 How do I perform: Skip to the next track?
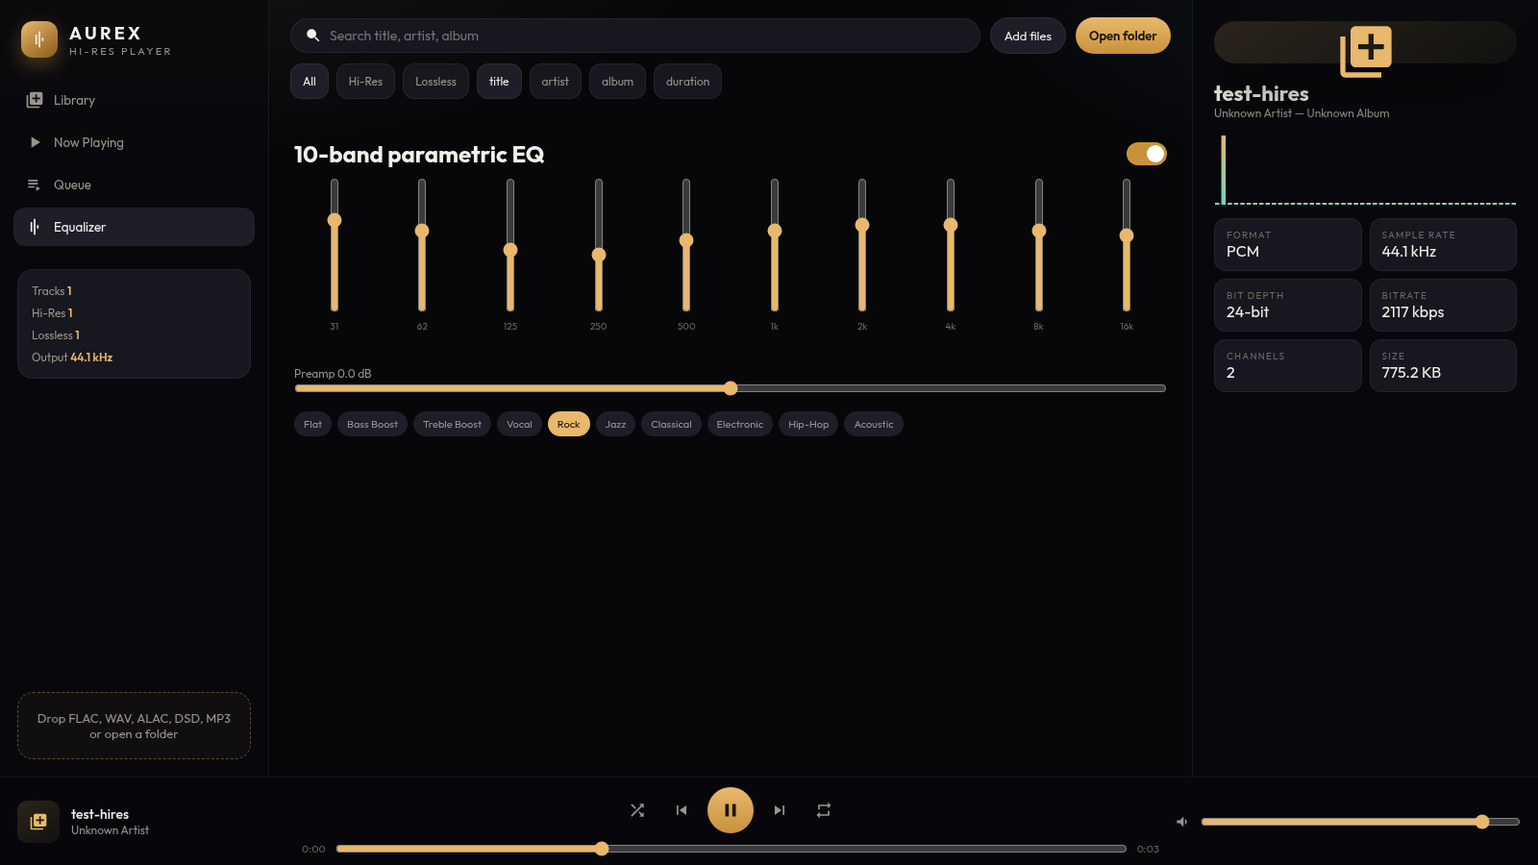tap(780, 810)
